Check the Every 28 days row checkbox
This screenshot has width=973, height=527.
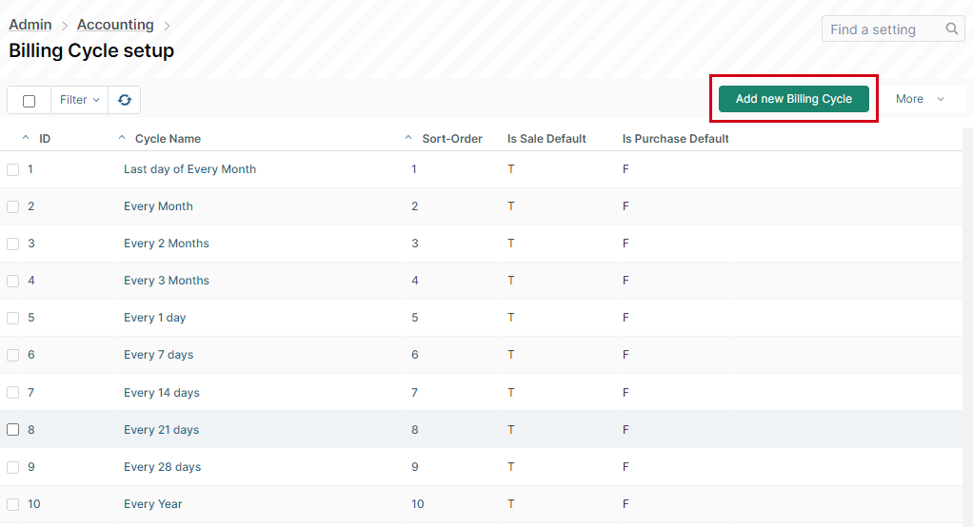(x=13, y=467)
